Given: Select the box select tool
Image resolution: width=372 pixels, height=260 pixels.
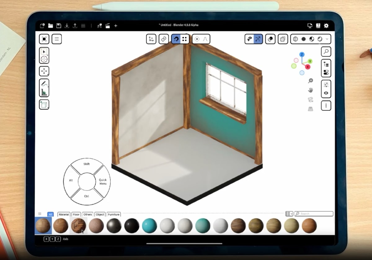Looking at the screenshot, I should coord(44,52).
